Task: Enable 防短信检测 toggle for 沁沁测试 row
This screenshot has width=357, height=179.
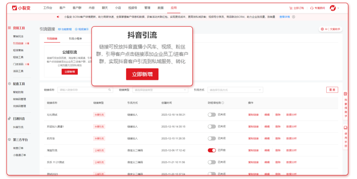Action: 212,115
